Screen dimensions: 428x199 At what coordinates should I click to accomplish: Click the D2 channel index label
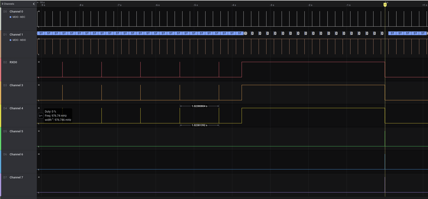(x=5, y=62)
